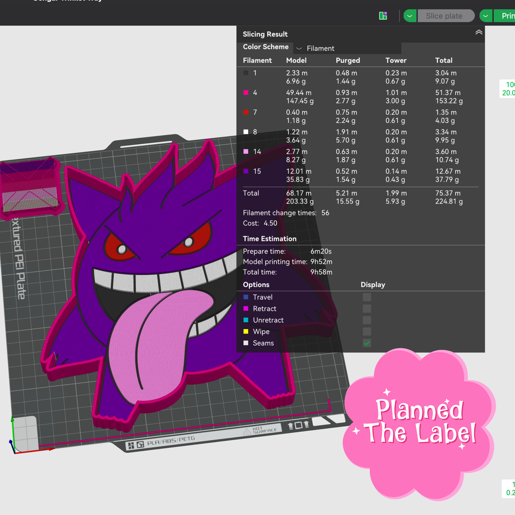Disable the Seams display checkbox

pyautogui.click(x=367, y=343)
